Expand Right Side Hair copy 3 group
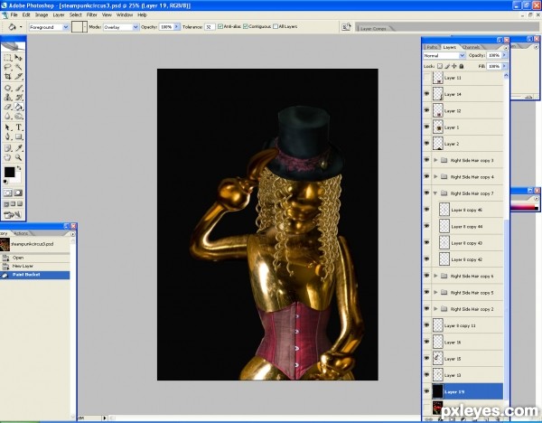This screenshot has width=542, height=423. (x=435, y=160)
